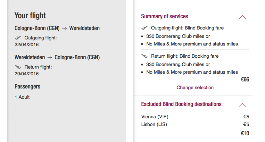Click Outgoing flight: Blind Booking fare text
The image size is (265, 142).
coord(187,28)
